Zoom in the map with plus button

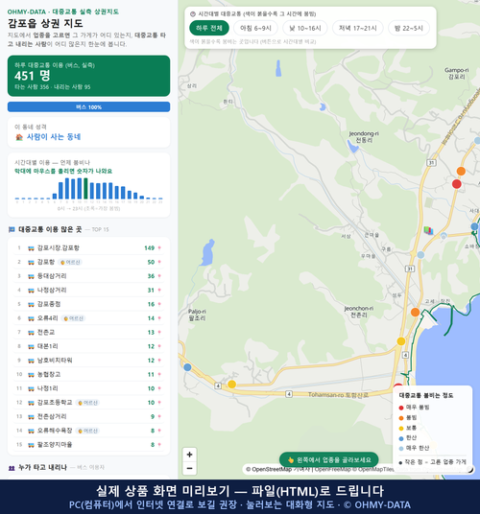[190, 455]
